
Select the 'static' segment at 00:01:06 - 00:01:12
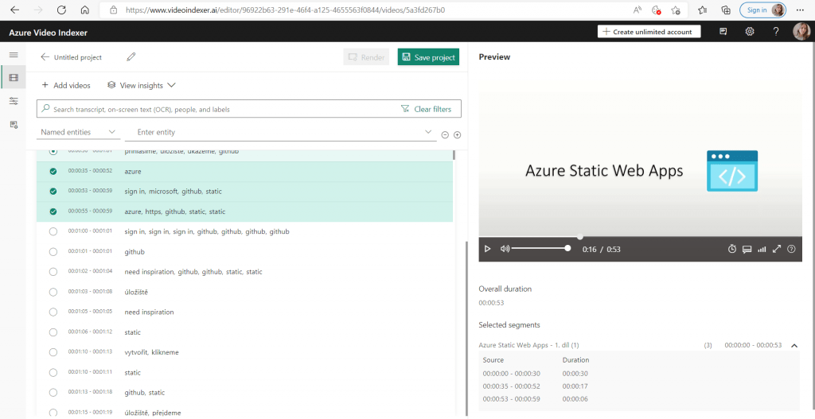[53, 332]
